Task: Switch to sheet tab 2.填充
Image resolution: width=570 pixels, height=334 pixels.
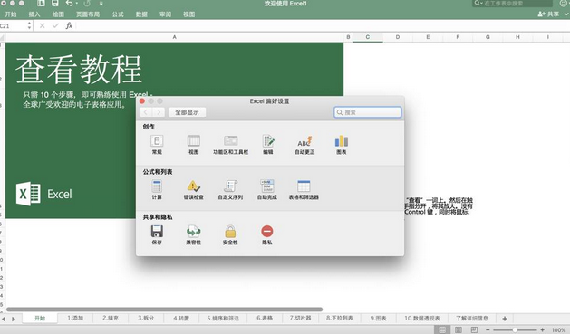Action: point(111,318)
